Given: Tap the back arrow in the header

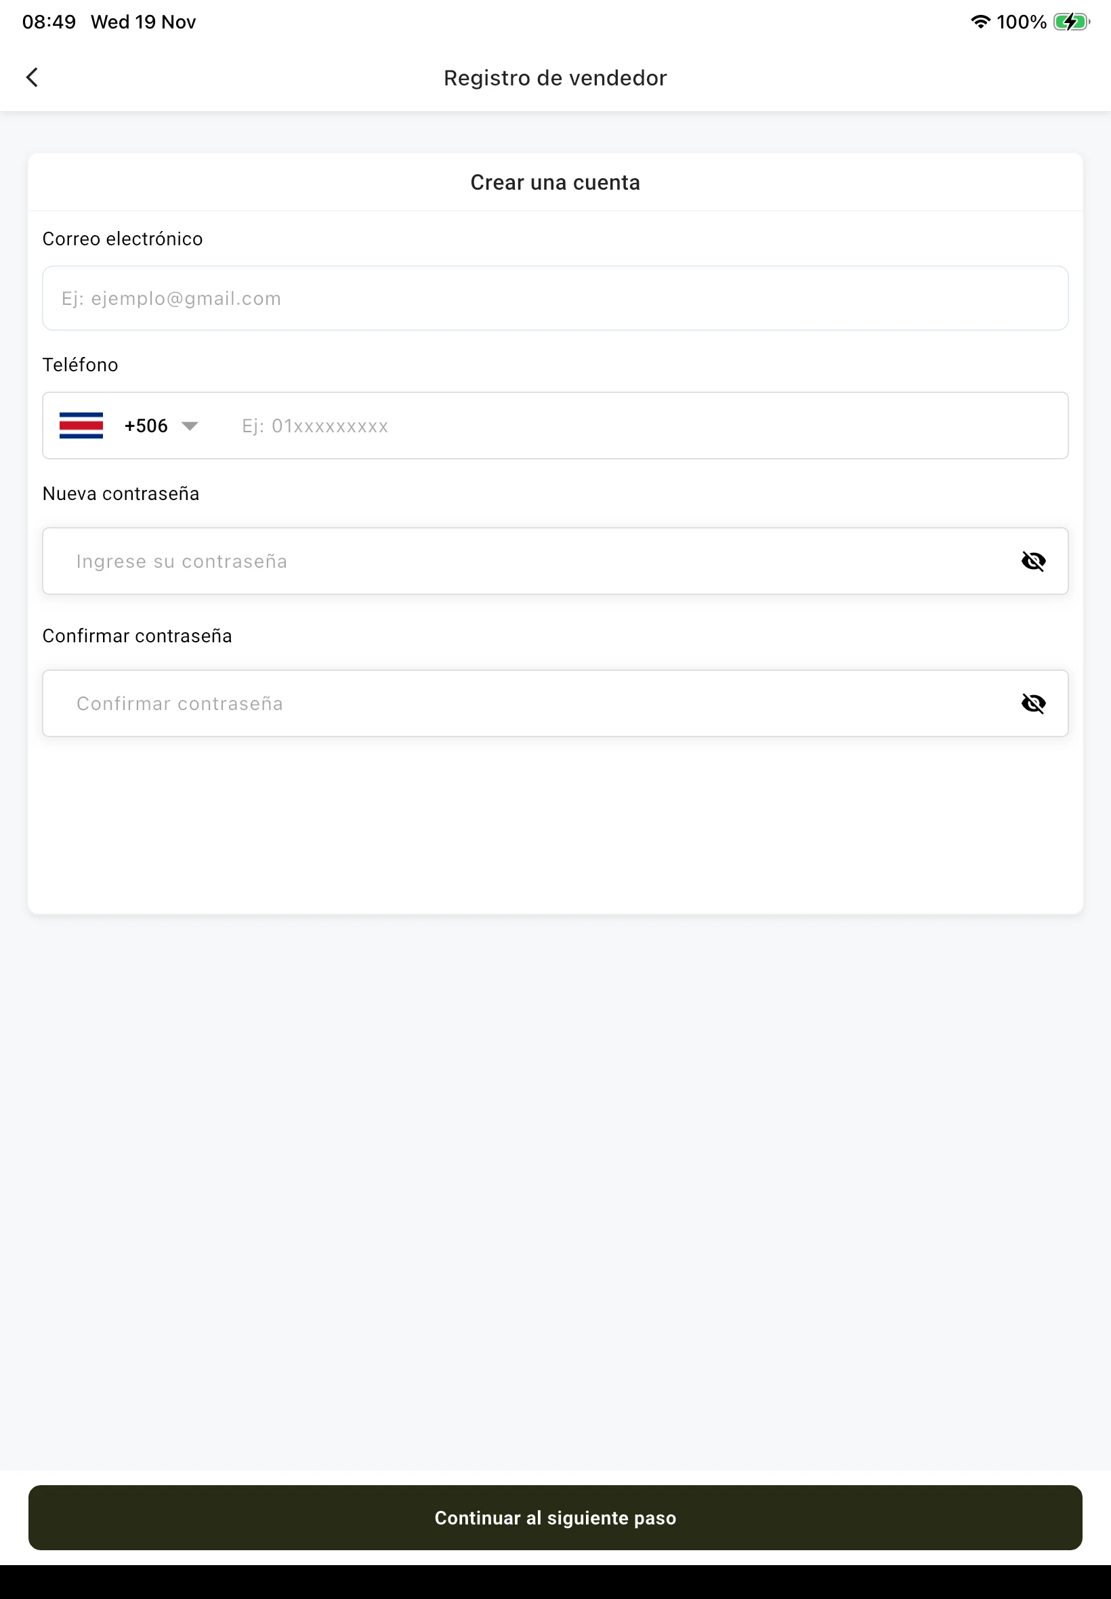Looking at the screenshot, I should tap(32, 77).
